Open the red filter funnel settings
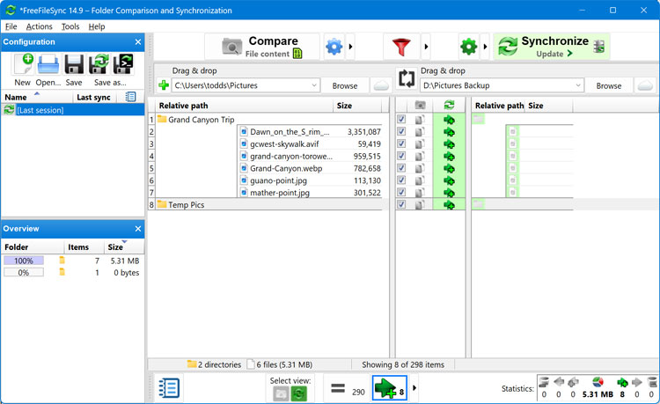The height and width of the screenshot is (404, 660). click(401, 47)
